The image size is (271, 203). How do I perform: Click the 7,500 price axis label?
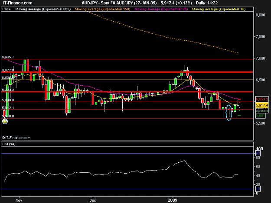pos(261,36)
